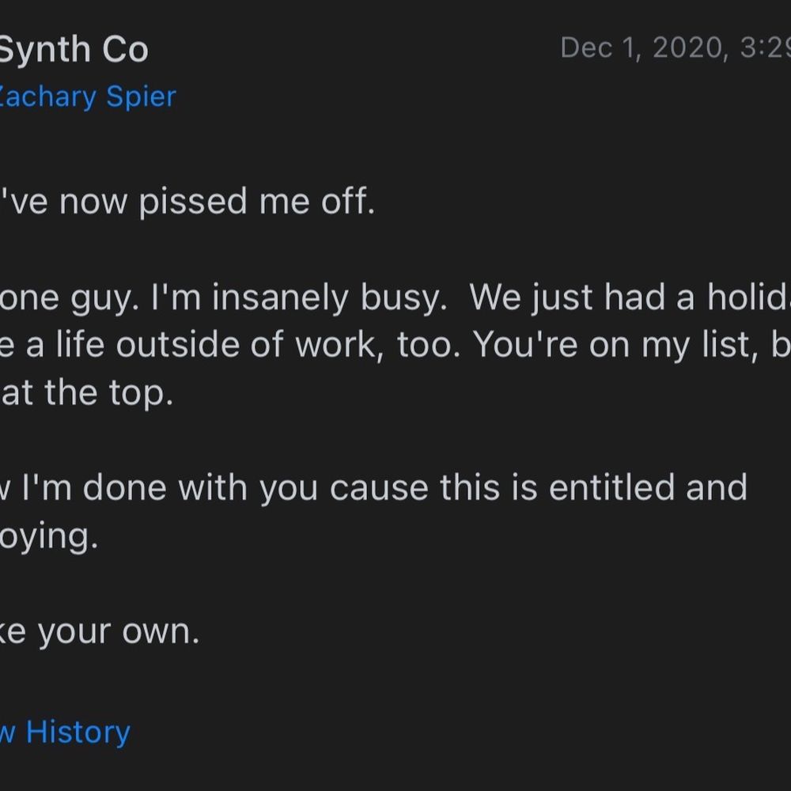Click the Dec 1, 2020 timestamp

pos(675,48)
